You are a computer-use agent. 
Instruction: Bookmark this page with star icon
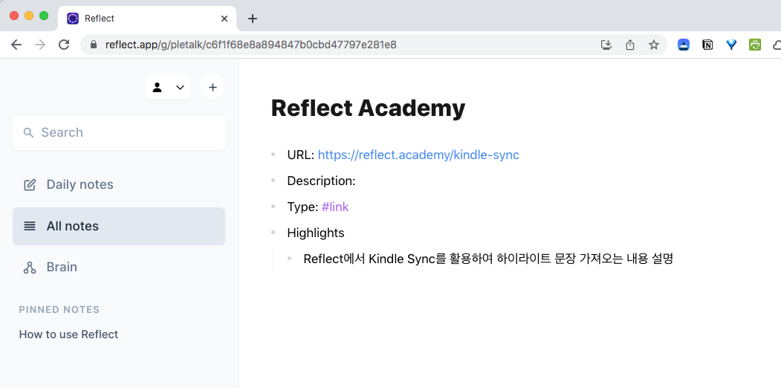point(654,45)
